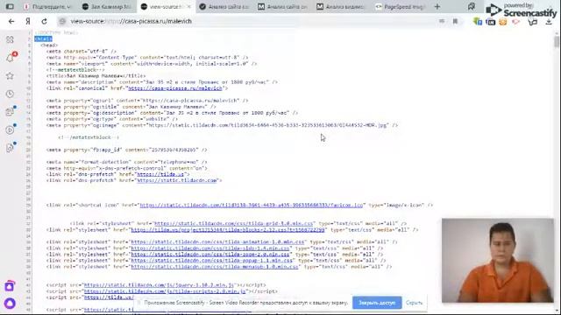The height and width of the screenshot is (315, 561).
Task: Switch to the 'Подтвердите' tab
Action: coord(47,6)
